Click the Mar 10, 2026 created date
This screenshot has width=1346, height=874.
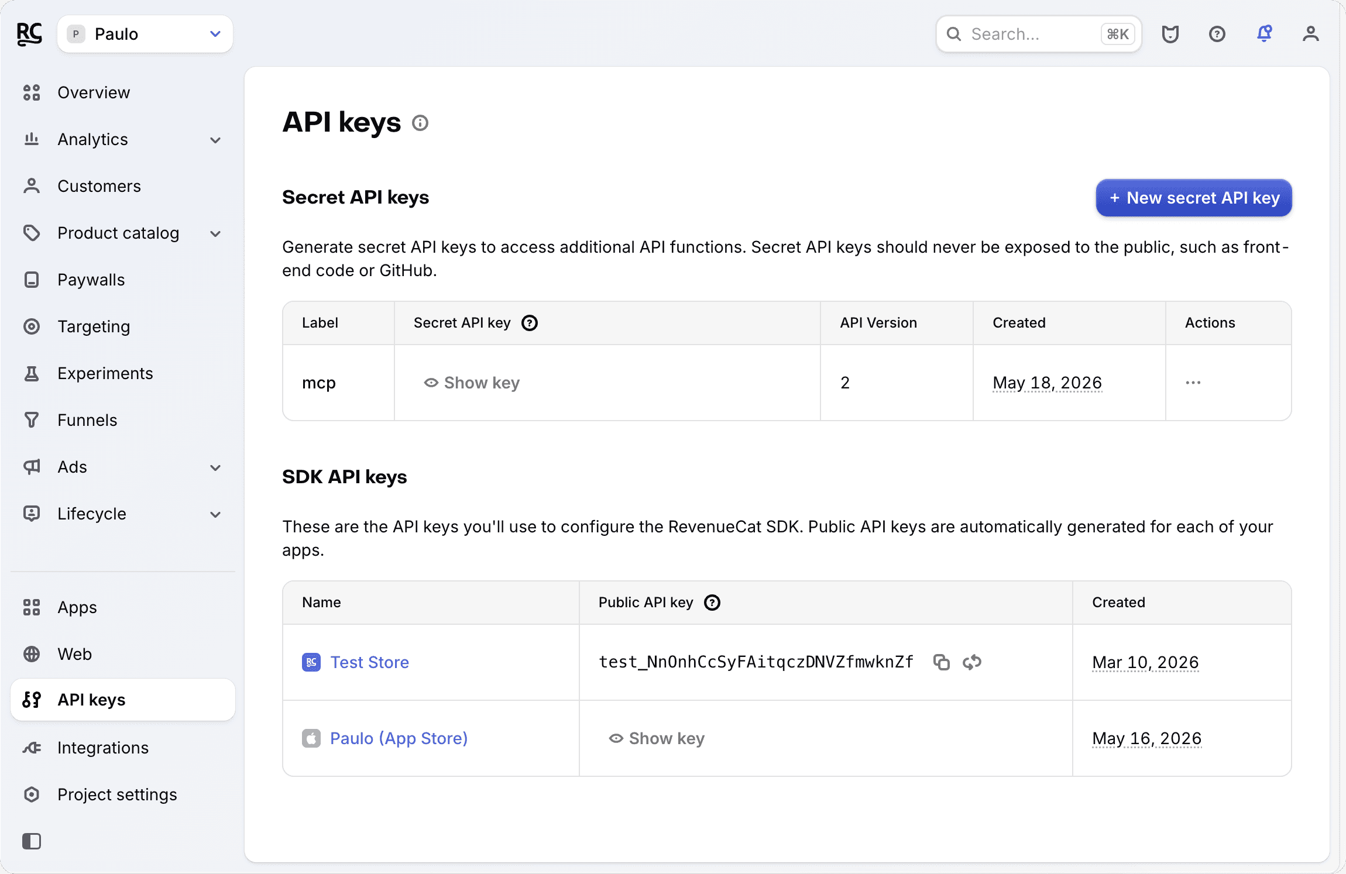(1146, 662)
